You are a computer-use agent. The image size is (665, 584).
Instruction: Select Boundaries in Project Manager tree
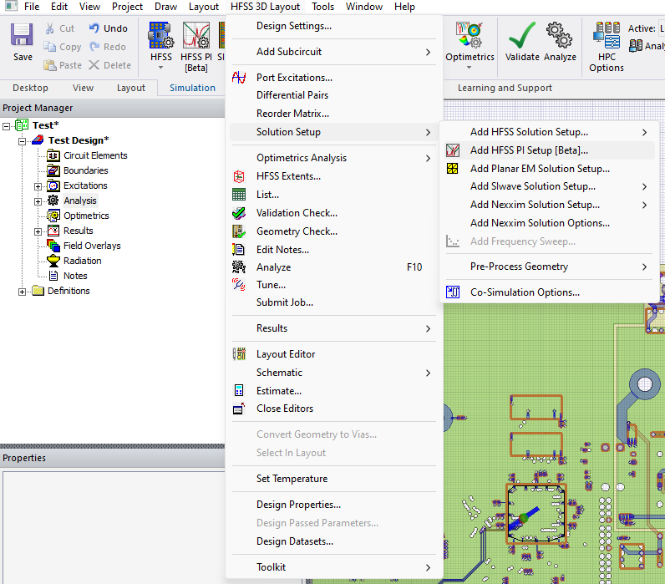coord(85,170)
